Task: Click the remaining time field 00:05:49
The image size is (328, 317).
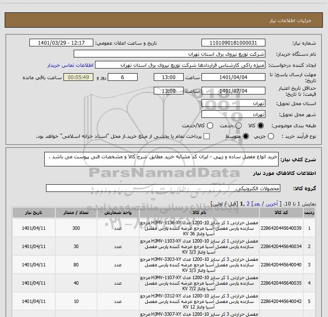Action: point(78,77)
